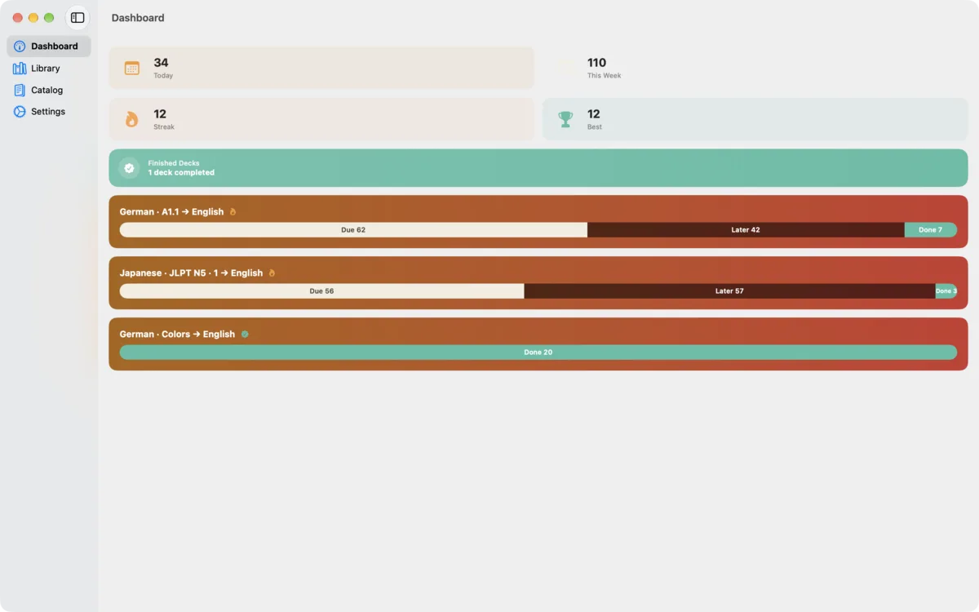Open the German · A1.1 → English deck
Image resolution: width=979 pixels, height=612 pixels.
[x=538, y=222]
